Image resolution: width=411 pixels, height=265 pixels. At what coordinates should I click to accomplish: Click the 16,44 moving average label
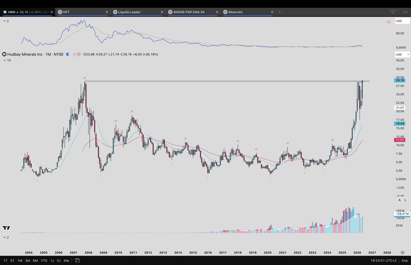point(400,123)
